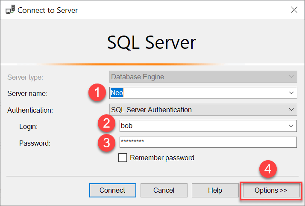Image resolution: width=305 pixels, height=206 pixels.
Task: Click into the Server name field showing Neo
Action: [196, 93]
